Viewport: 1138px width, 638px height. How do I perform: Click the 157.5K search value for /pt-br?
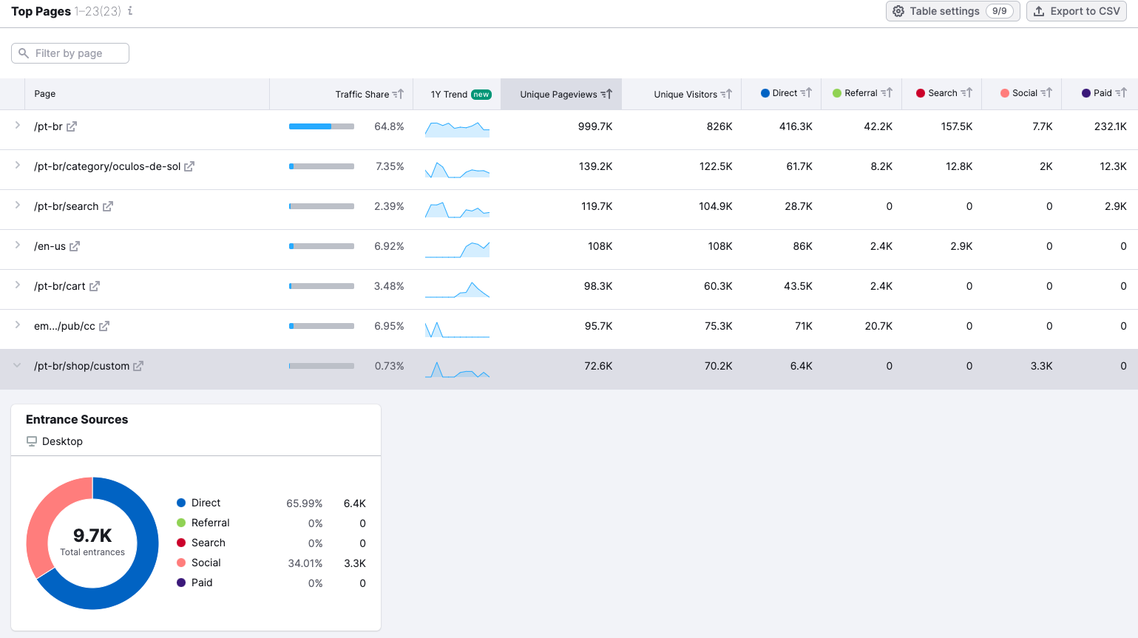(x=957, y=126)
